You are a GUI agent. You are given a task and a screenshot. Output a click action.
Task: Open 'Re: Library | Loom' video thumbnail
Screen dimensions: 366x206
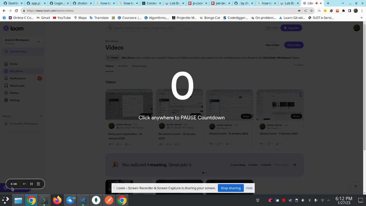click(179, 105)
